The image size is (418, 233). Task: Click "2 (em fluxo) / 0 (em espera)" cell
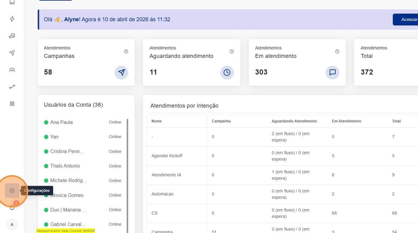click(x=291, y=137)
